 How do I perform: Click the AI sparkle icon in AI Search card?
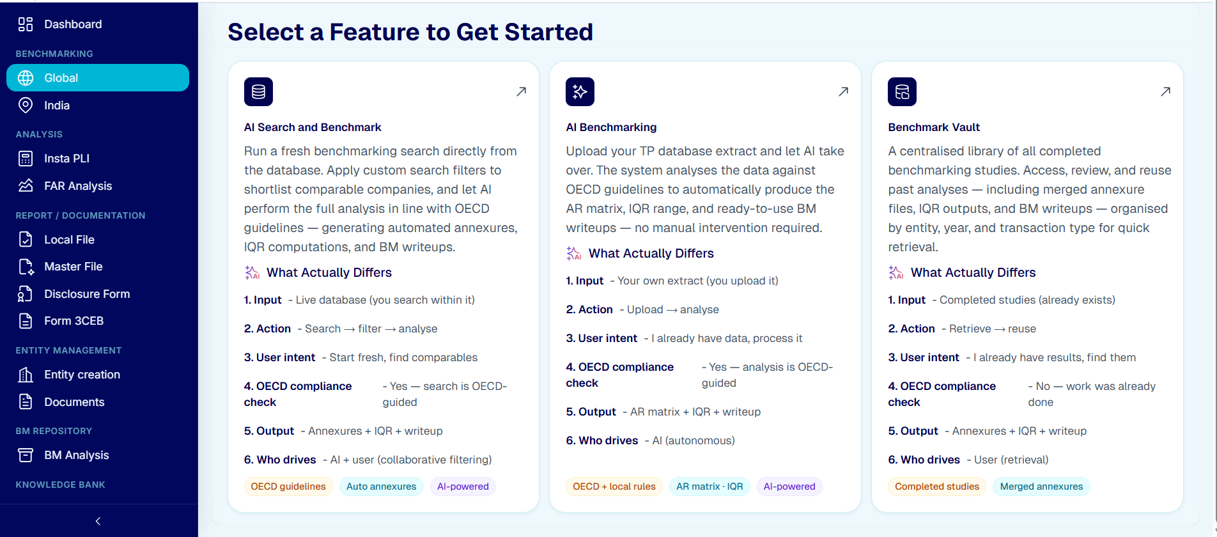252,273
